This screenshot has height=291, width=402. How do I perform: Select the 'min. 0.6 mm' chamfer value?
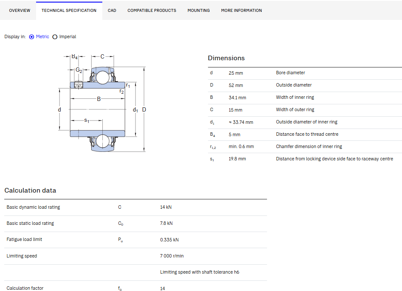point(241,146)
